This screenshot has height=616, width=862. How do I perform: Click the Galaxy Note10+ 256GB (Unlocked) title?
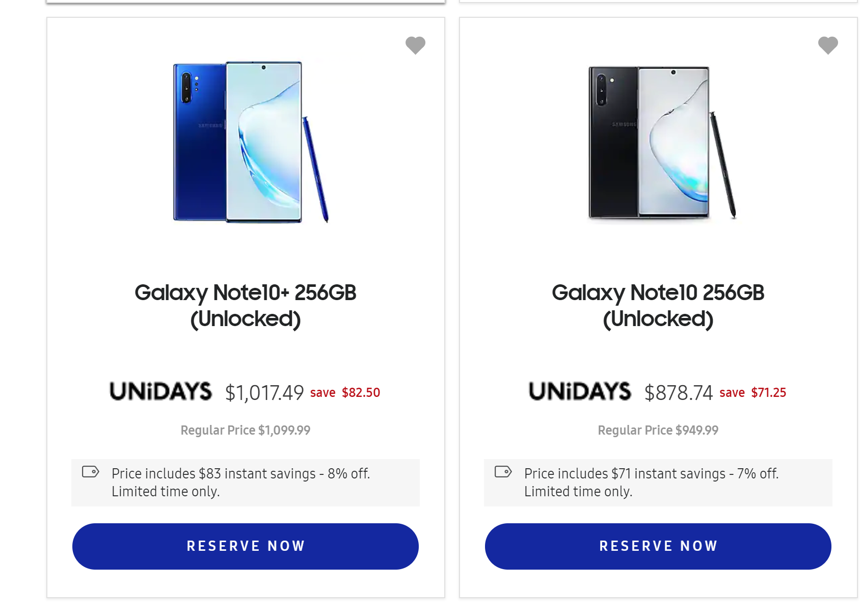pyautogui.click(x=246, y=305)
